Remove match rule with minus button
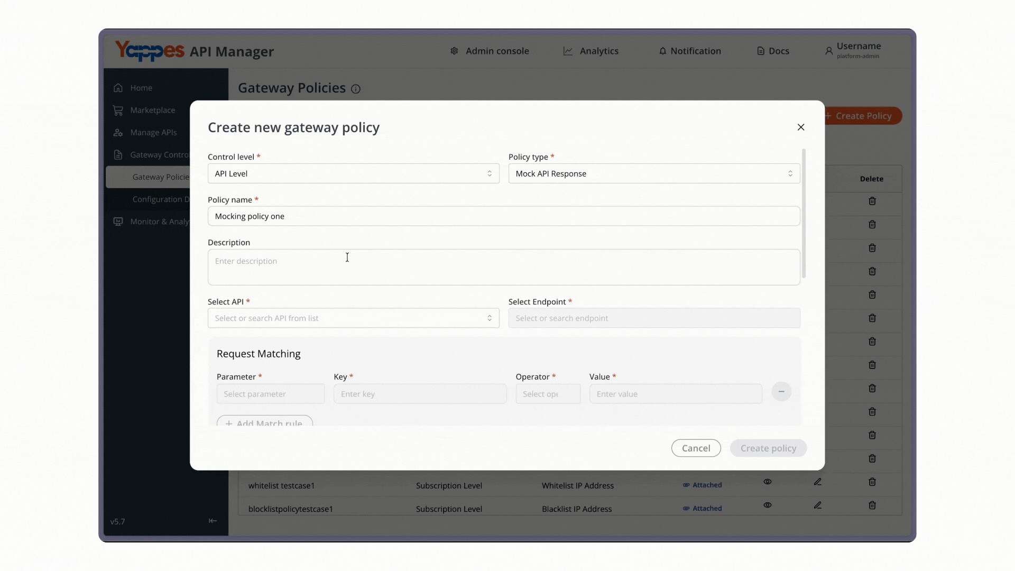1015x571 pixels. (x=781, y=392)
